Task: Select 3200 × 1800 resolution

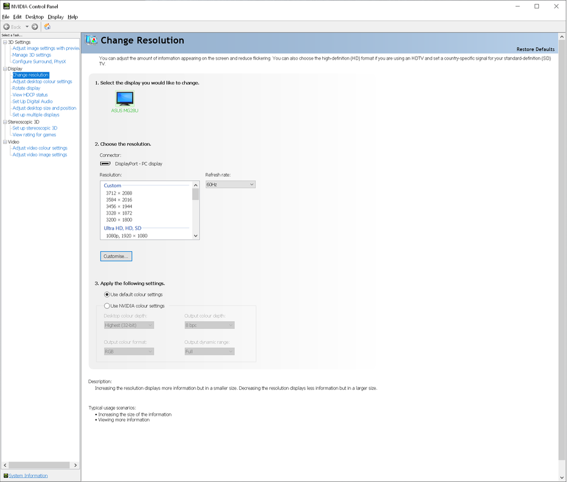Action: coord(119,219)
